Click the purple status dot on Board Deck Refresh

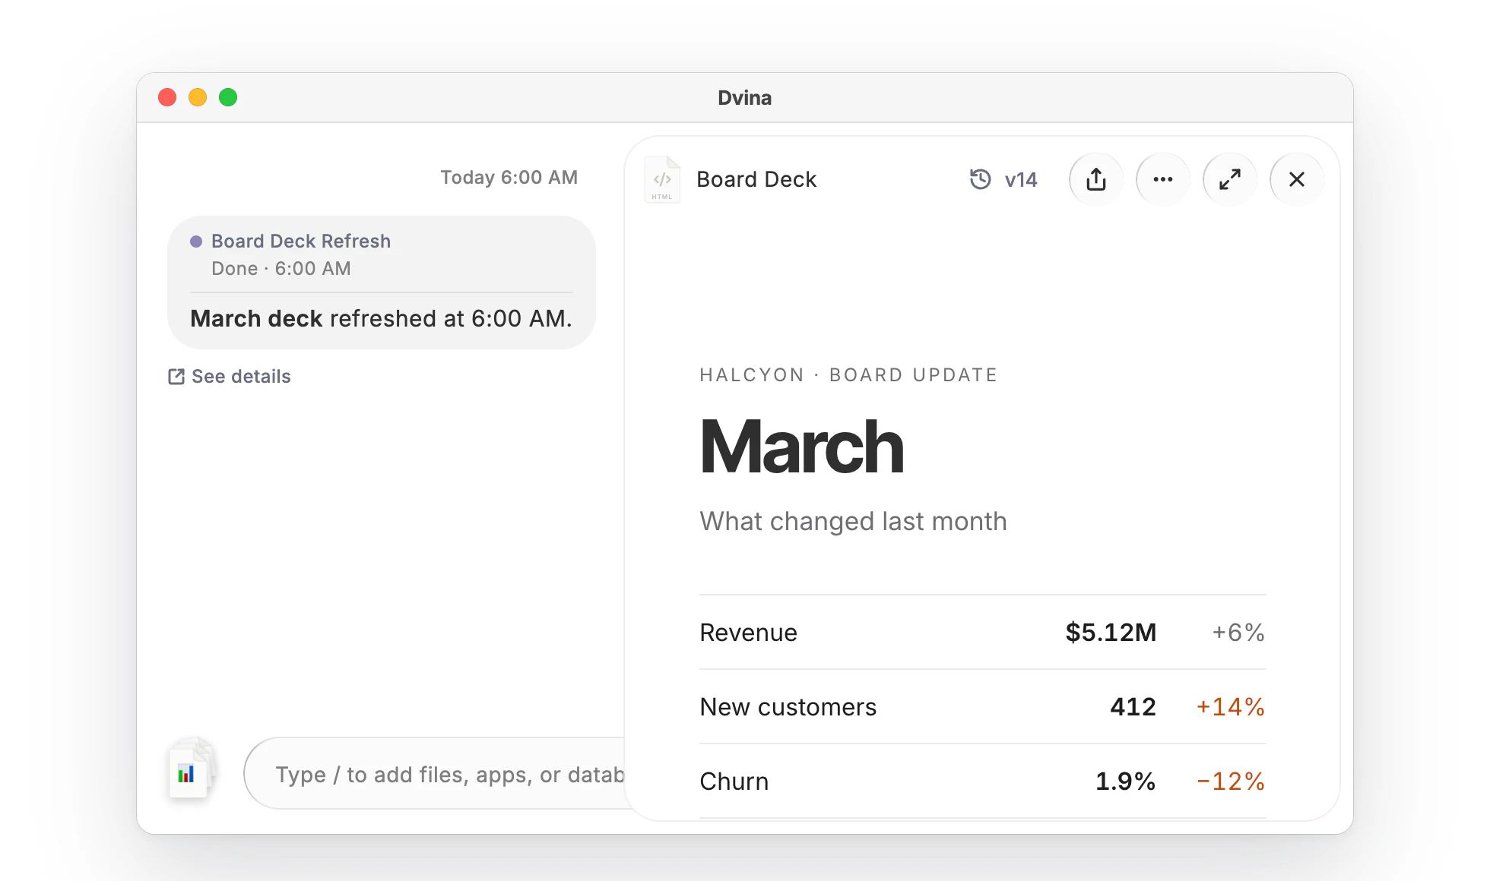pos(196,242)
